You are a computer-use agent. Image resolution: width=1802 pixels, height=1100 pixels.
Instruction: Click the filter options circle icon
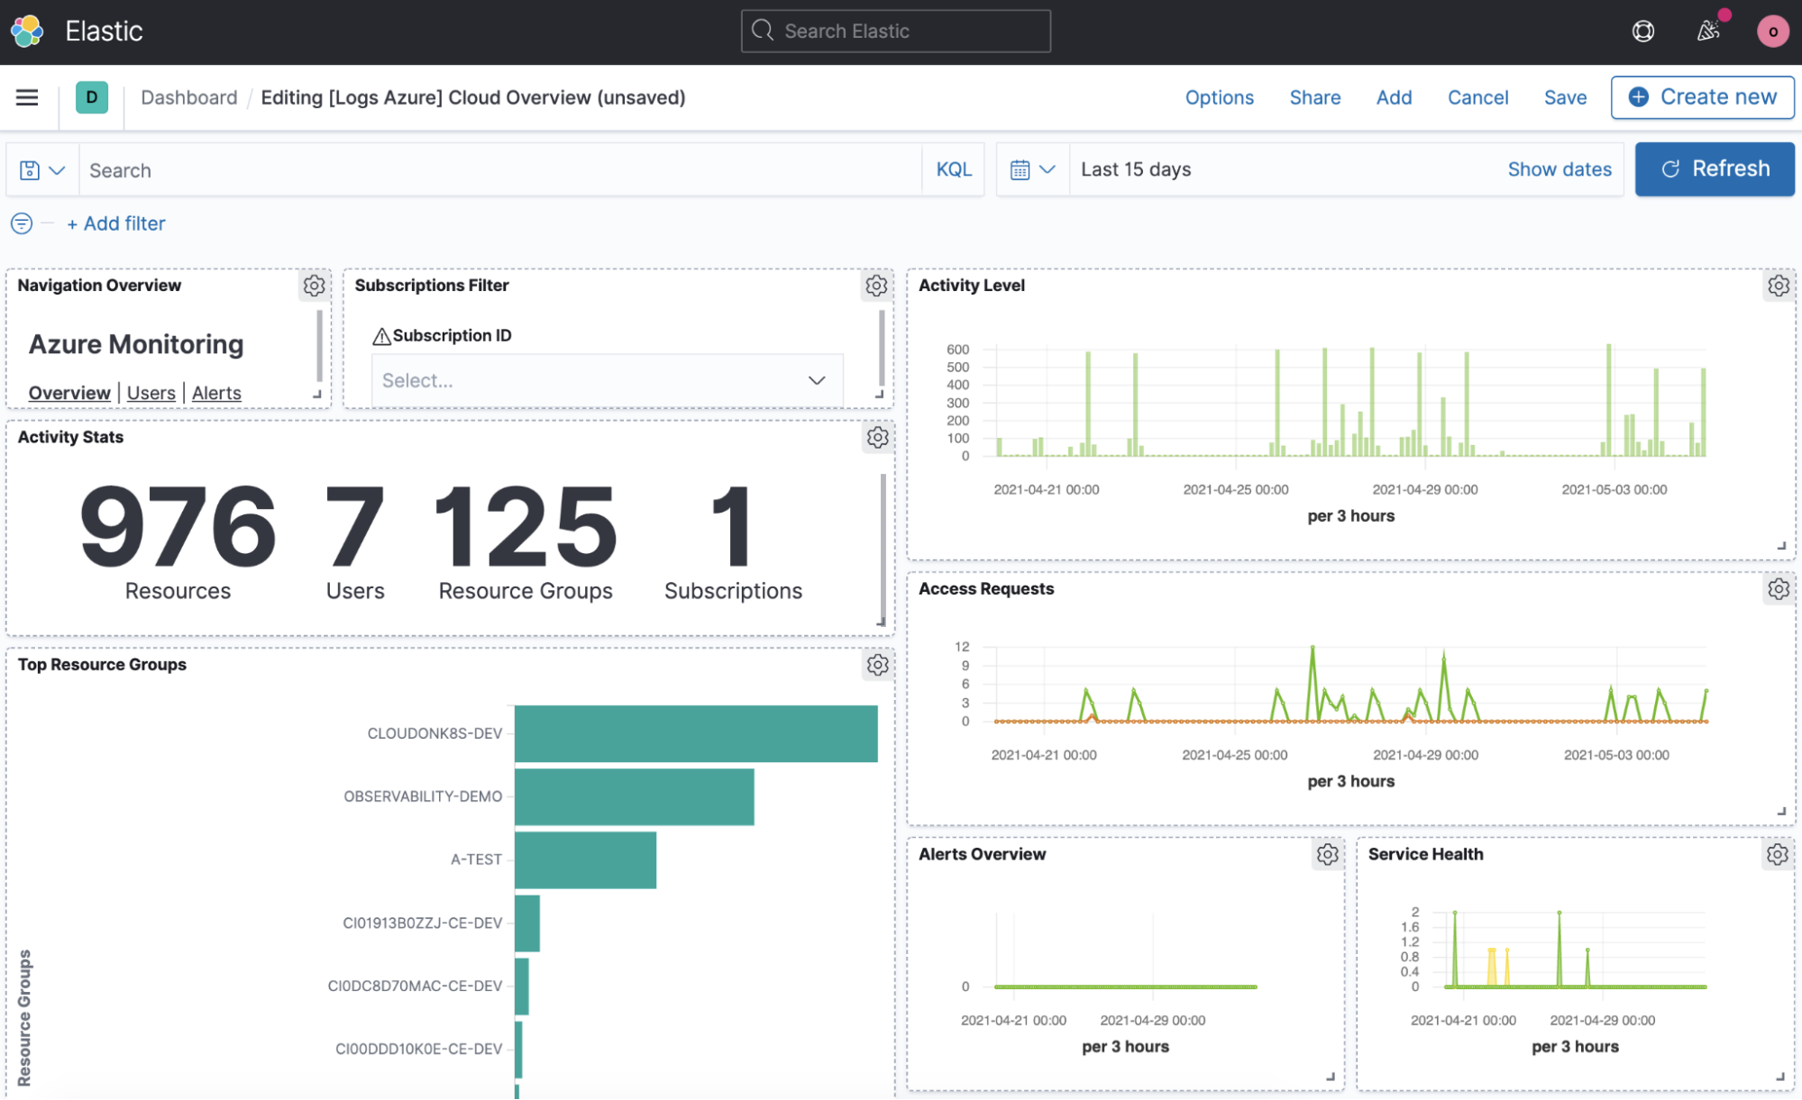(x=22, y=223)
